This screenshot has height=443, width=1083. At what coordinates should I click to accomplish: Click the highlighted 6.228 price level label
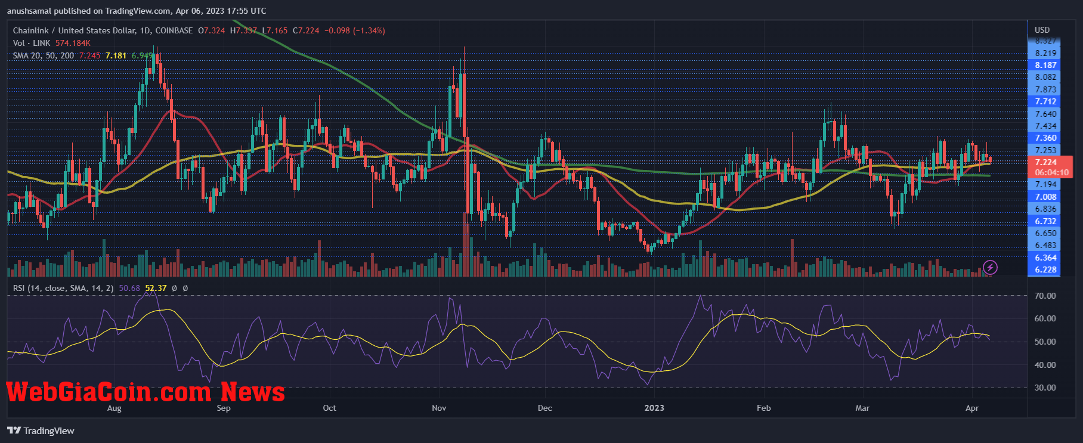[x=1045, y=269]
